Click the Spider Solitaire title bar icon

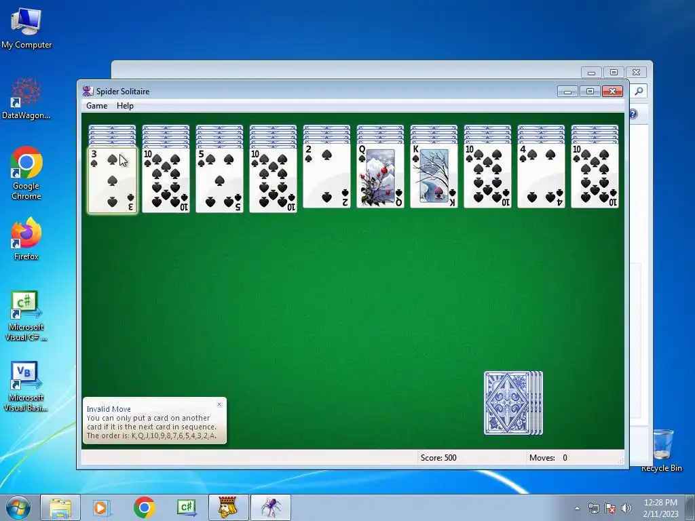88,92
